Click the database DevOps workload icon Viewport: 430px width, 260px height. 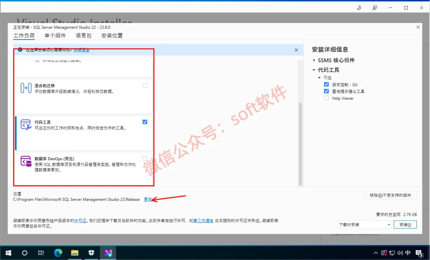tap(26, 161)
